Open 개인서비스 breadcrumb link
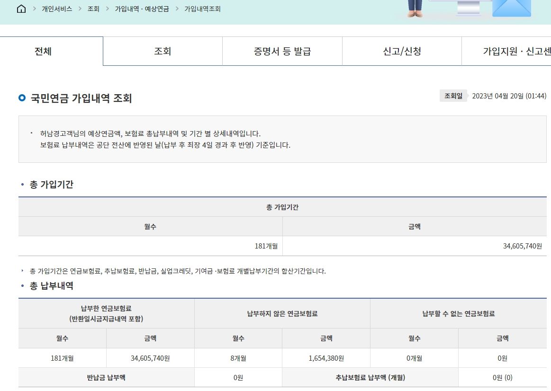This screenshot has width=551, height=391. [57, 9]
